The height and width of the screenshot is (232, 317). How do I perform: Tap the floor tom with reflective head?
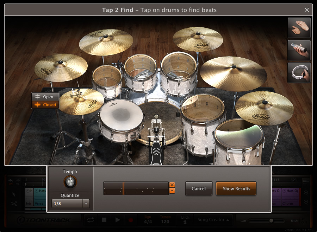(x=239, y=137)
